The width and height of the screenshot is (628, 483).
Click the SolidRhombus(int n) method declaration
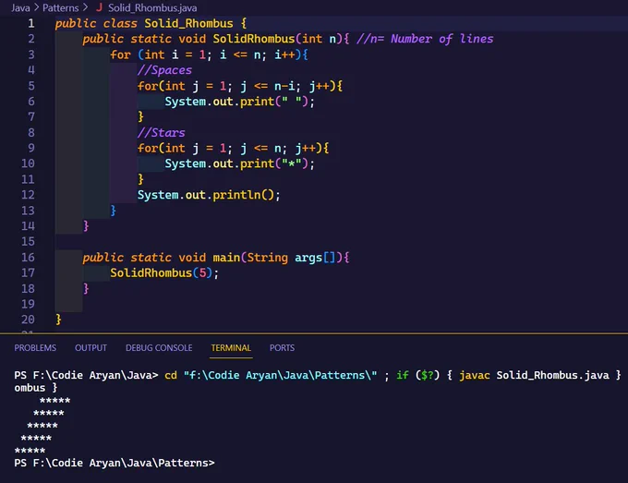pos(216,39)
